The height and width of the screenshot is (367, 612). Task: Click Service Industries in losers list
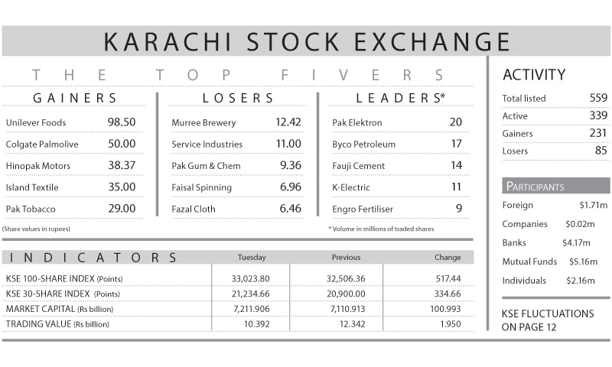[x=207, y=144]
